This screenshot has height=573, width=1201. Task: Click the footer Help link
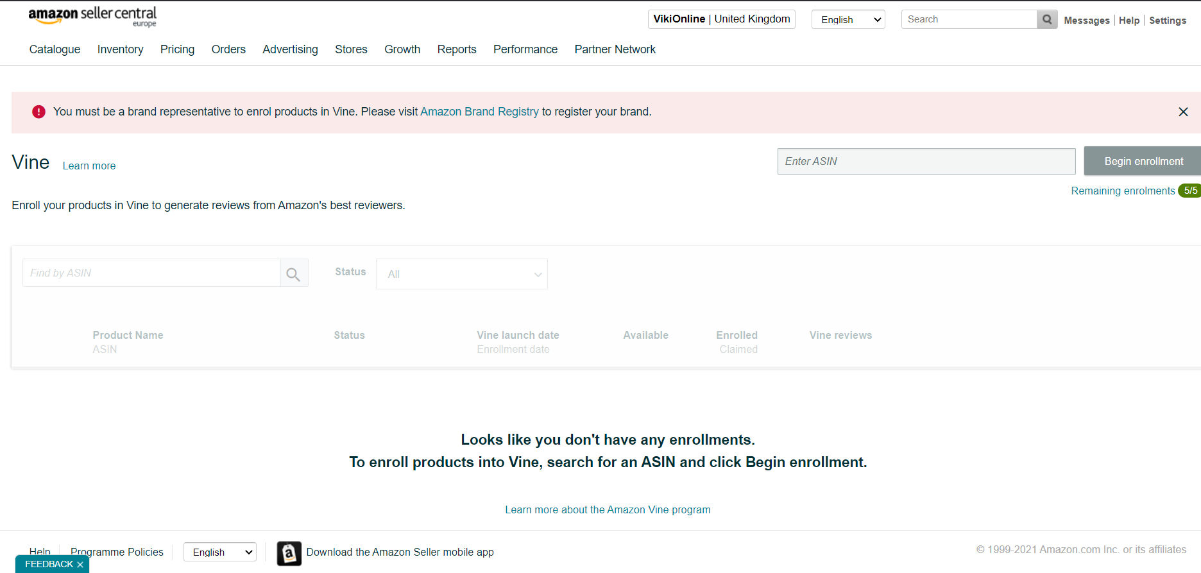point(40,551)
